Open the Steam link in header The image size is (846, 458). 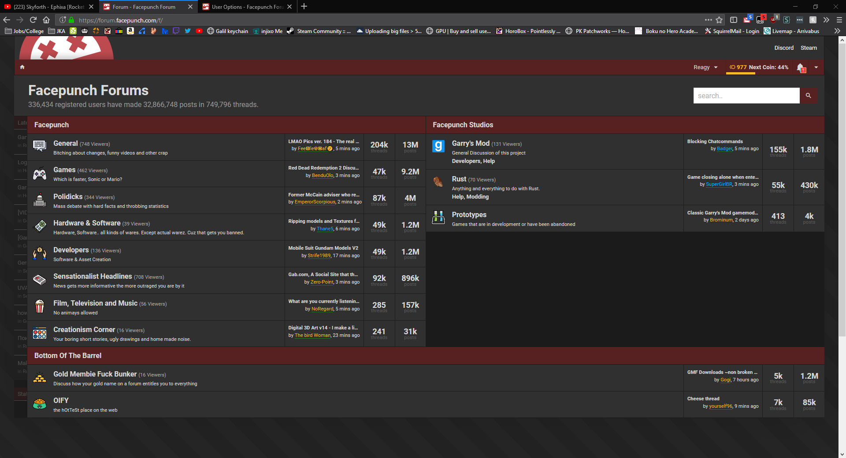click(x=809, y=48)
